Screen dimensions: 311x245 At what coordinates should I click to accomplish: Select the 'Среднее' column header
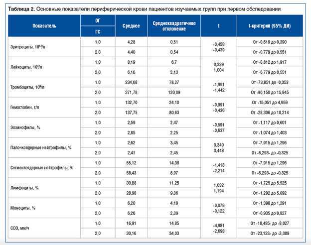(x=131, y=26)
